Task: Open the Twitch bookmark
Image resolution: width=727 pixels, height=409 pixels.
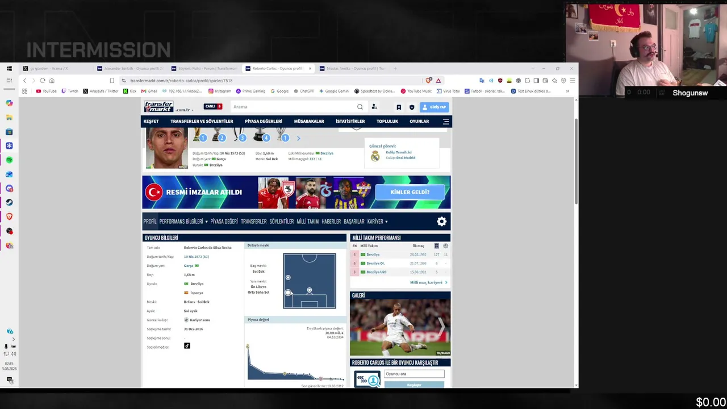Action: point(70,91)
